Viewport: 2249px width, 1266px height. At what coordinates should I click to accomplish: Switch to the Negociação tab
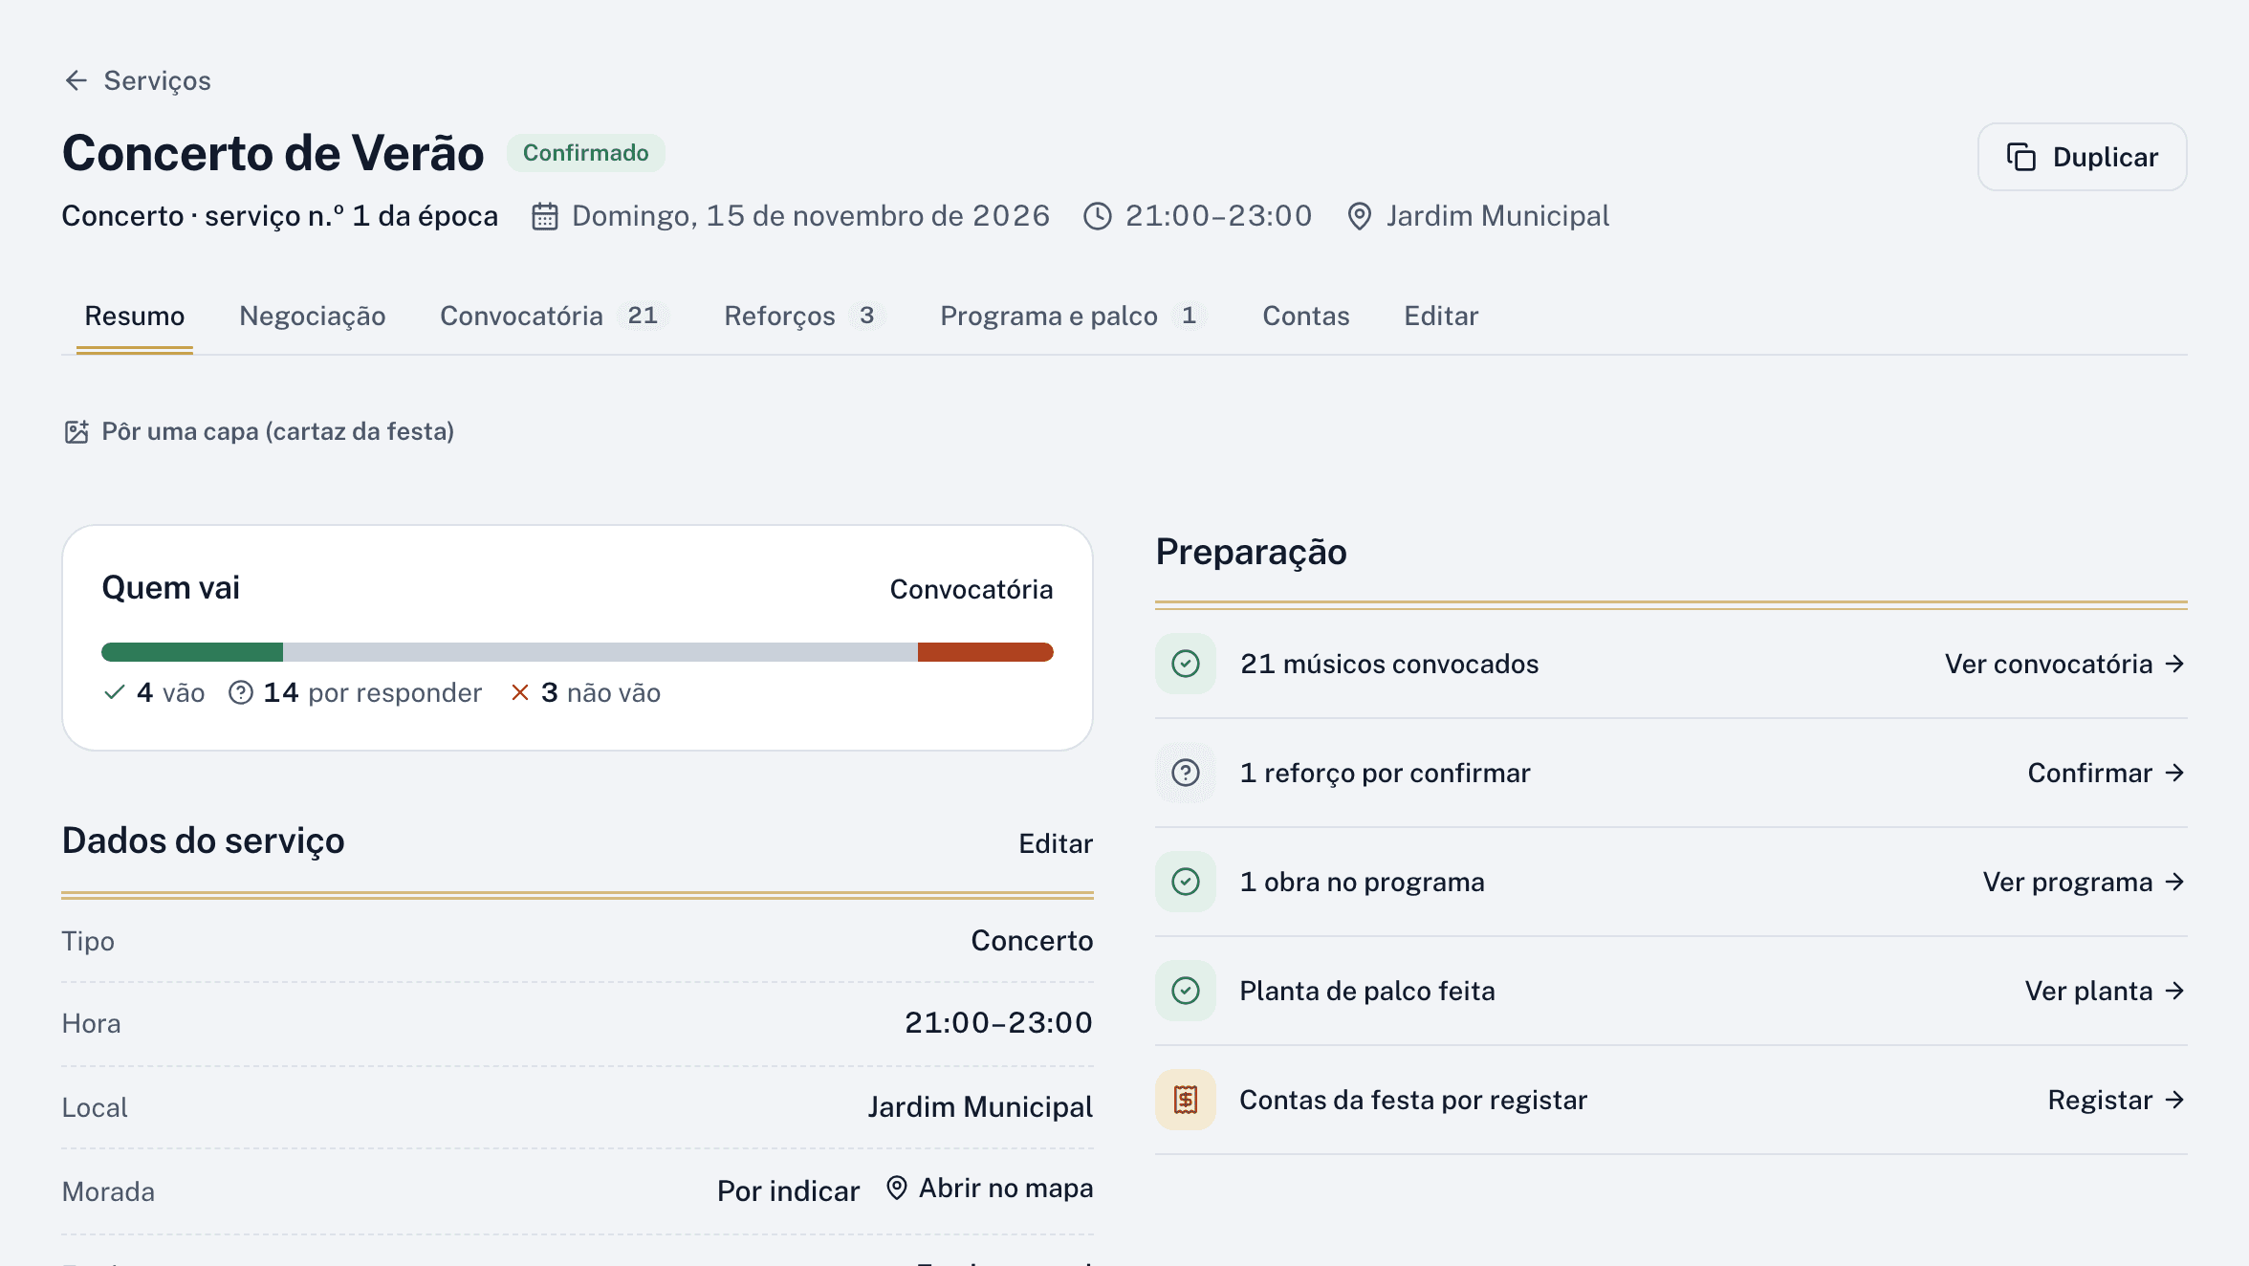click(x=313, y=316)
